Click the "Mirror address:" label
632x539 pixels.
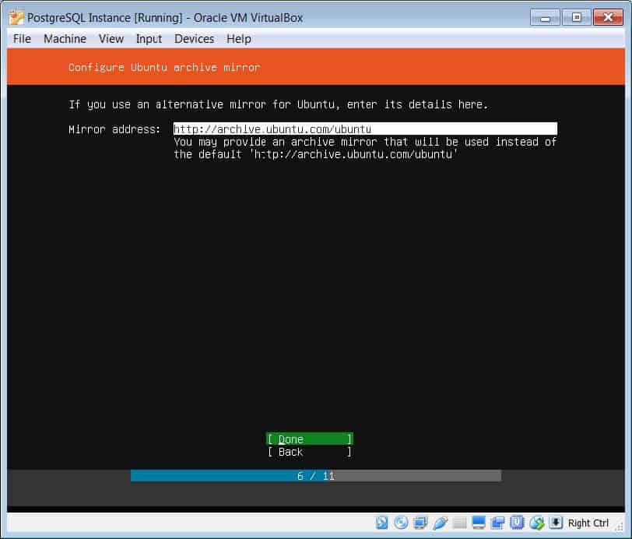[114, 129]
